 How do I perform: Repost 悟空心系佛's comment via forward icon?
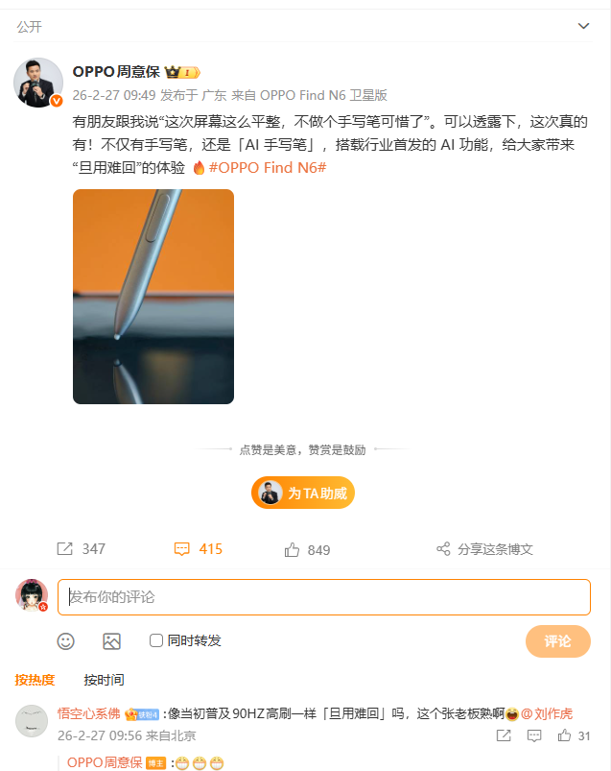tap(504, 735)
